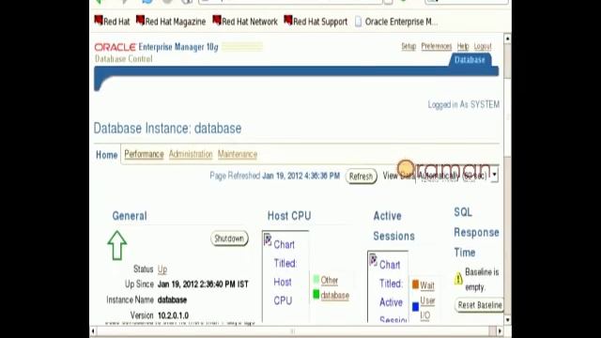Click the Shutdown button

coord(229,238)
